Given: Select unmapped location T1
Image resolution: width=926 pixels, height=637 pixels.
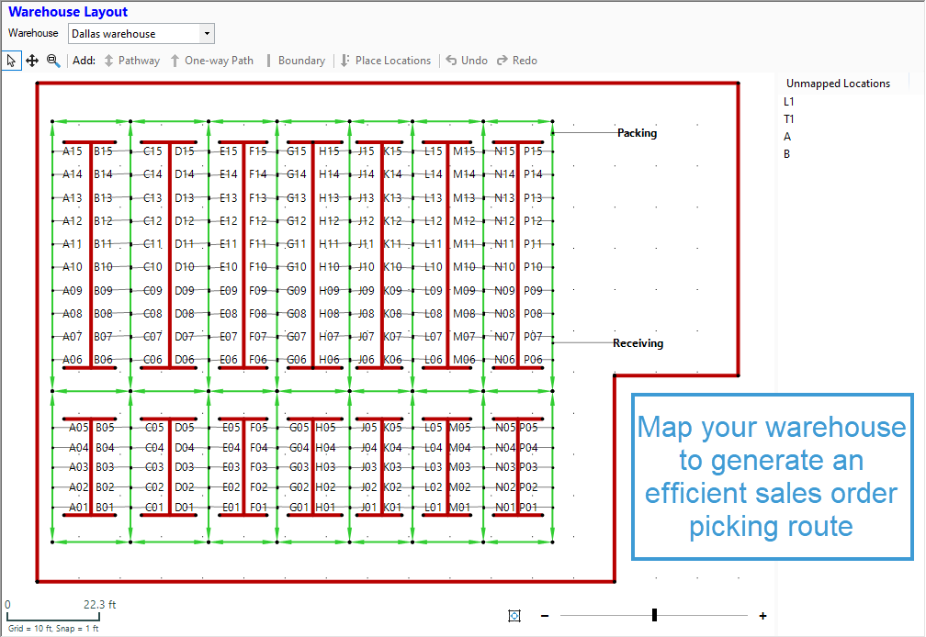Looking at the screenshot, I should pyautogui.click(x=788, y=118).
